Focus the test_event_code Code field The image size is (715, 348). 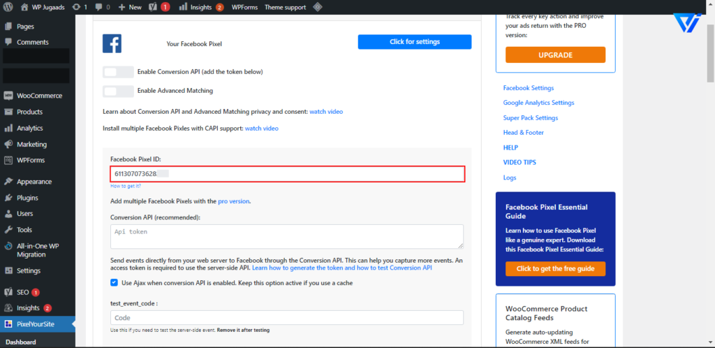coord(287,317)
